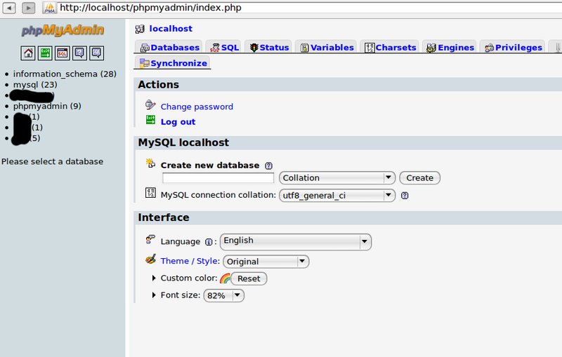Click the Change password key icon
The height and width of the screenshot is (357, 562).
(x=150, y=105)
